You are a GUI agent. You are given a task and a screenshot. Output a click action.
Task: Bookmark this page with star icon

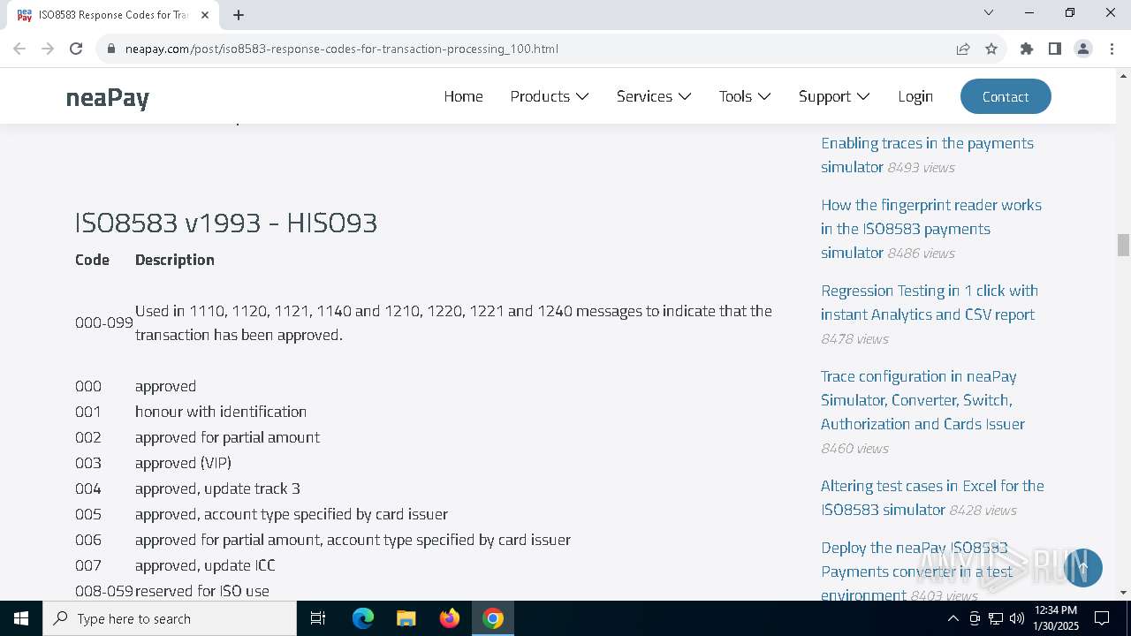[x=991, y=49]
